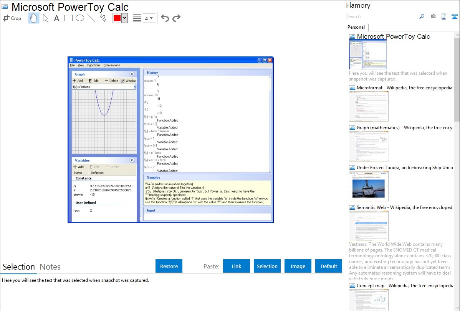Select the text annotation tool
This screenshot has height=311, width=460.
56,18
